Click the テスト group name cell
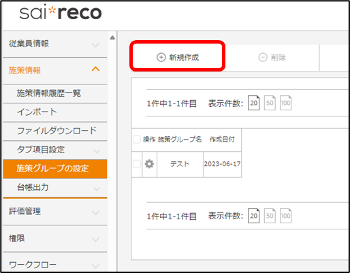This screenshot has width=350, height=273. (180, 164)
